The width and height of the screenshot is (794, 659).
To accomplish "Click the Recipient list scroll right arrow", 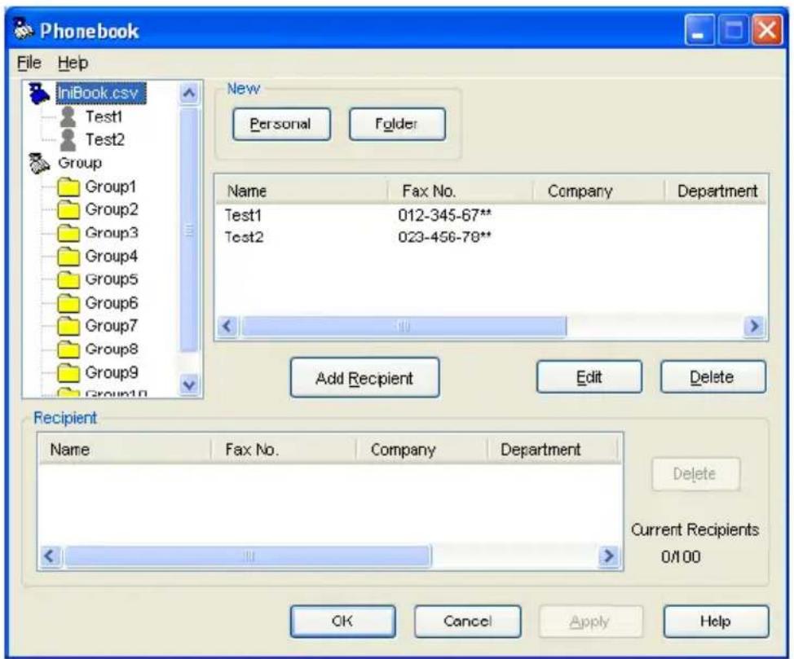I will pos(608,556).
